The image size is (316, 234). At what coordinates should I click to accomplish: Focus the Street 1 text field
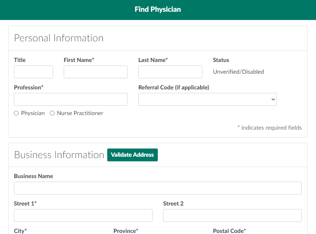[x=83, y=215]
